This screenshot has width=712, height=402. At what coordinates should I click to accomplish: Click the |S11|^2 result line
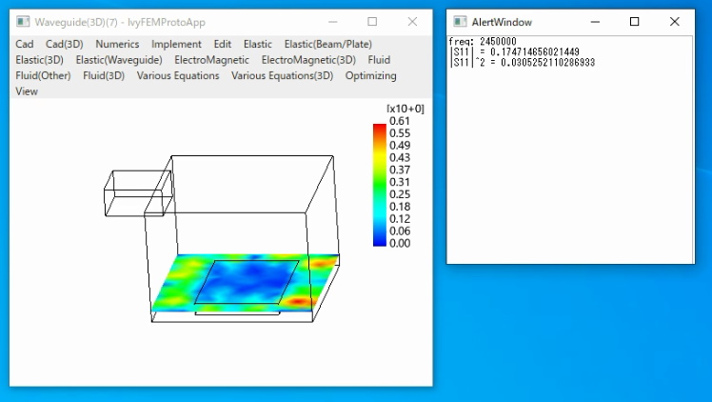coord(522,62)
